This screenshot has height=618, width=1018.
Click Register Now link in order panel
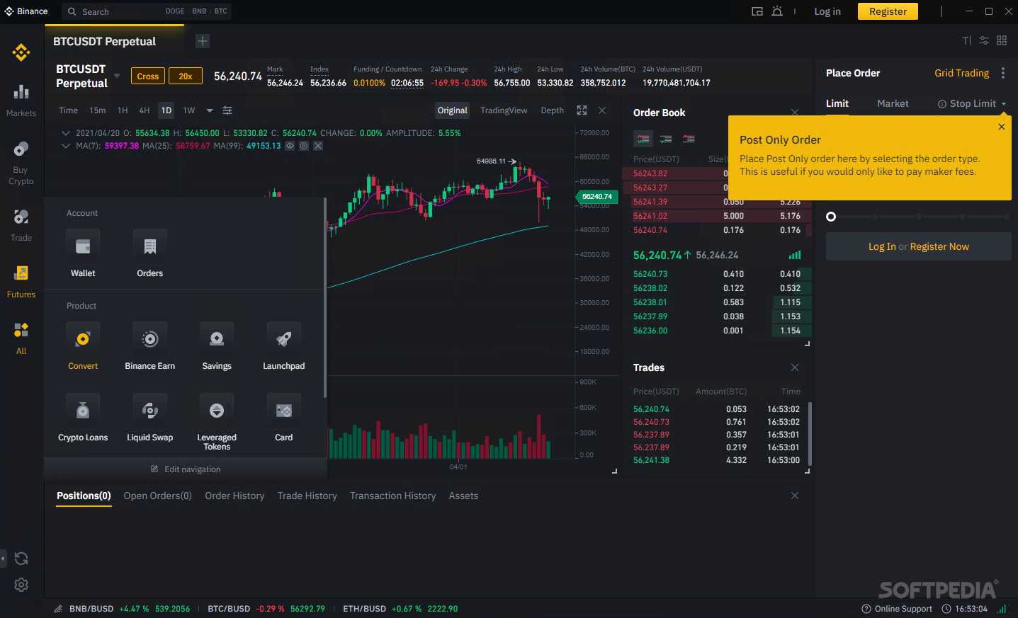(939, 246)
